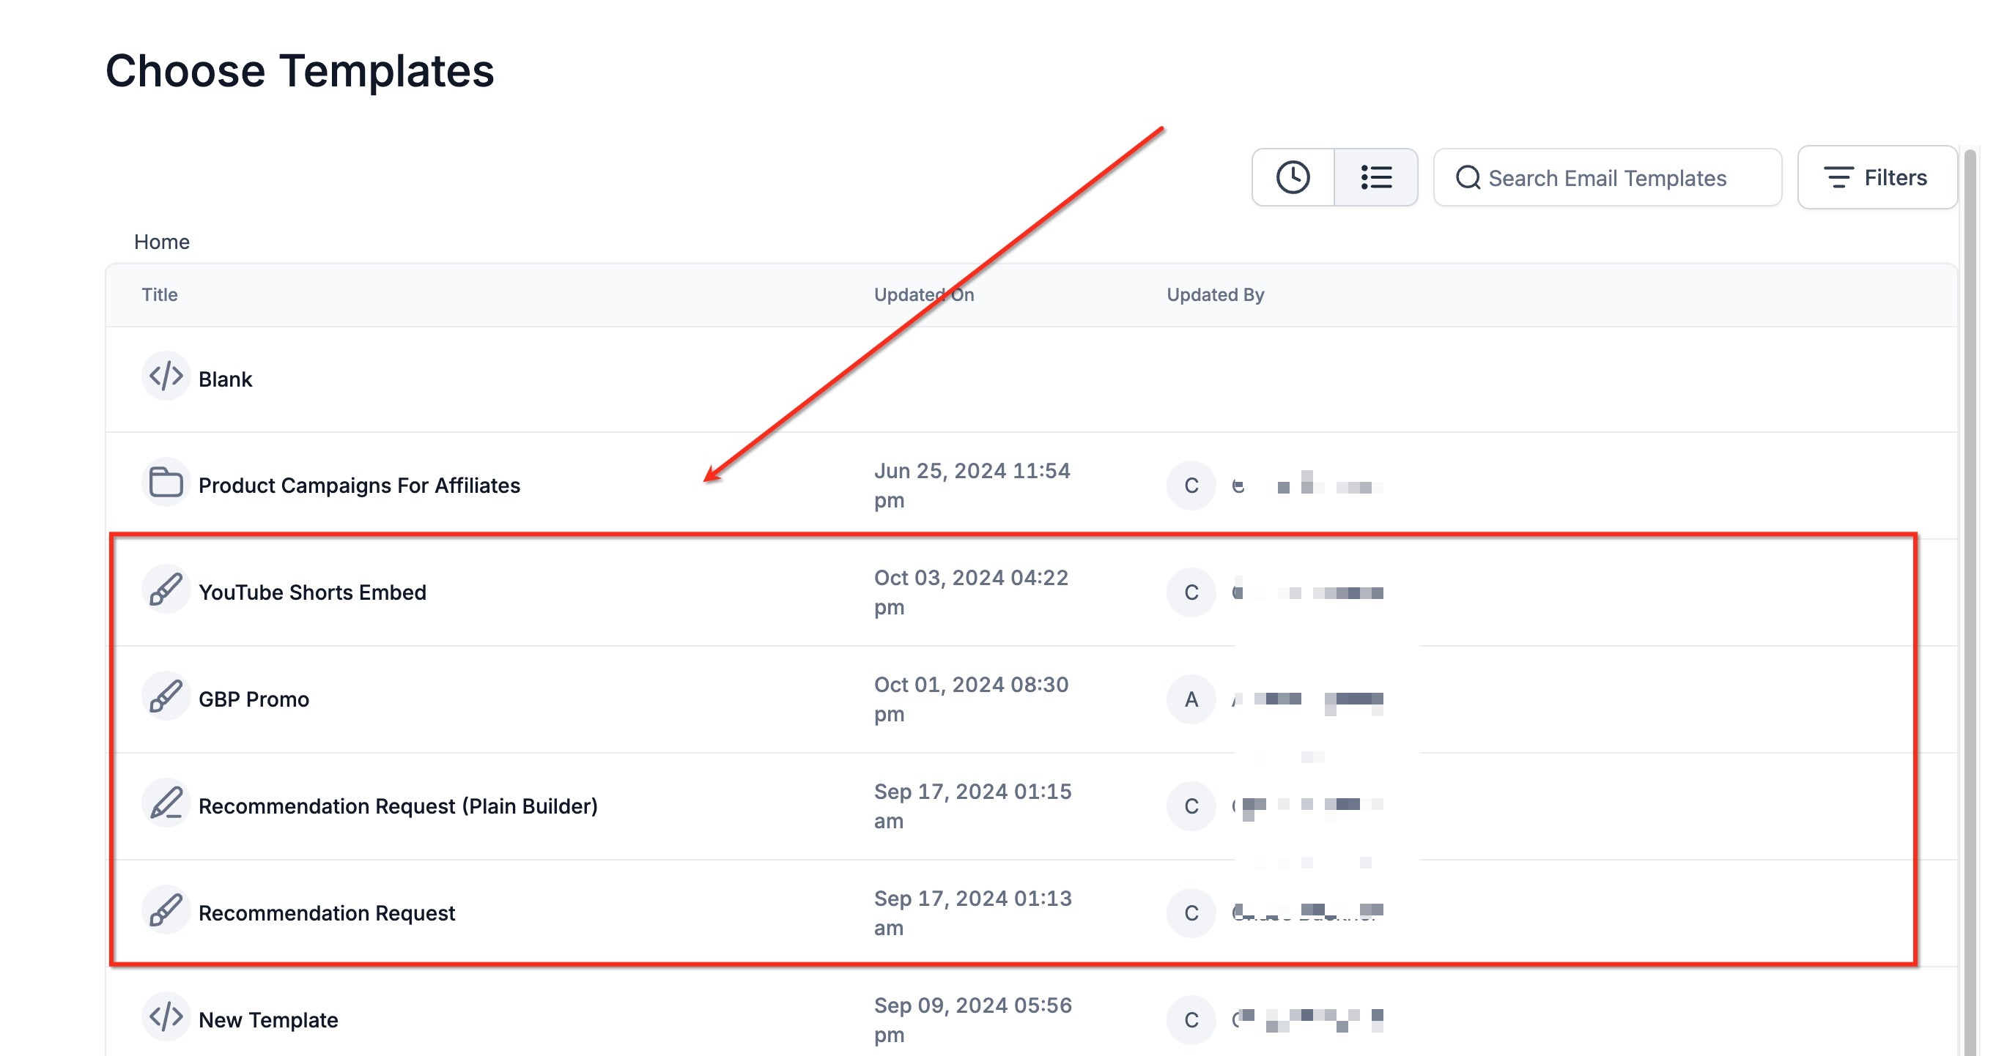Click New Template code icon
Viewport: 1996px width, 1056px height.
pos(165,1016)
